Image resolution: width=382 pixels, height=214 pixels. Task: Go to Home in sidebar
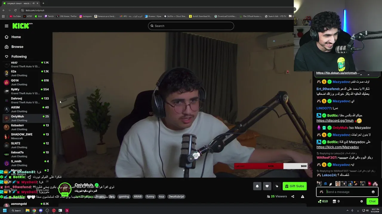[x=16, y=37]
